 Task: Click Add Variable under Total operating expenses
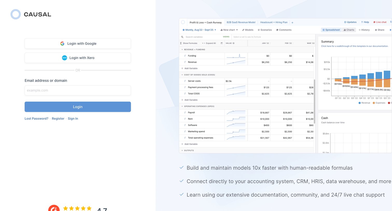[190, 144]
